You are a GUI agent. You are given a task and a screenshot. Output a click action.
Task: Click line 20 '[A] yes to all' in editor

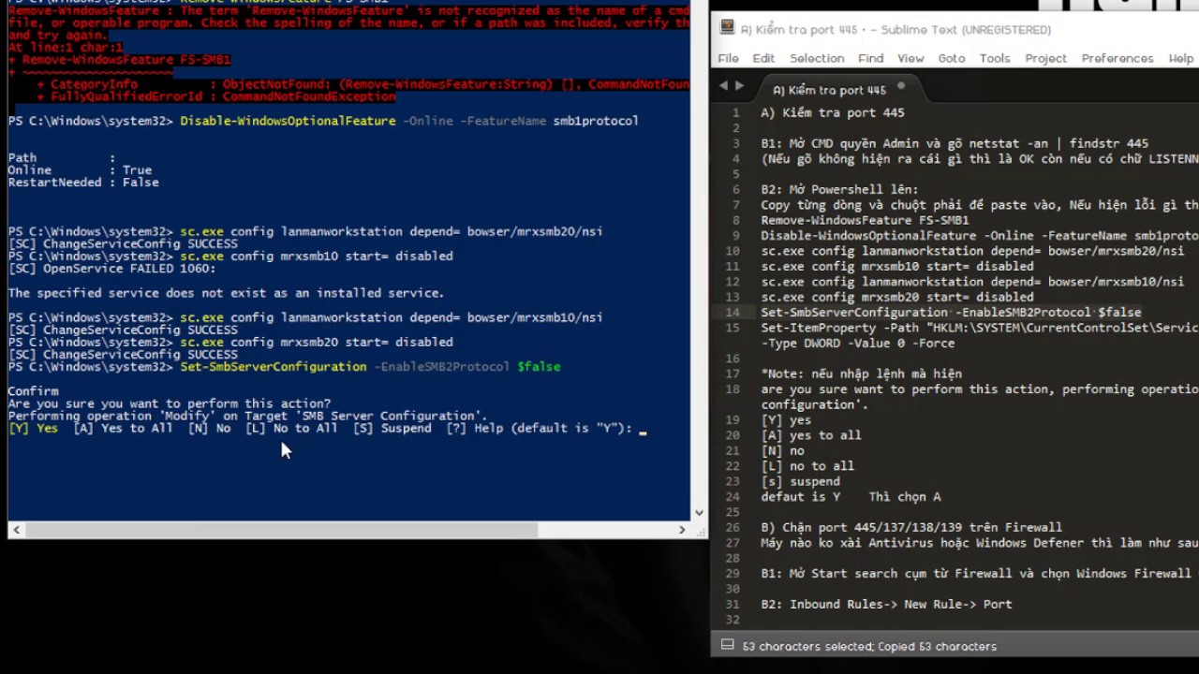(x=811, y=435)
